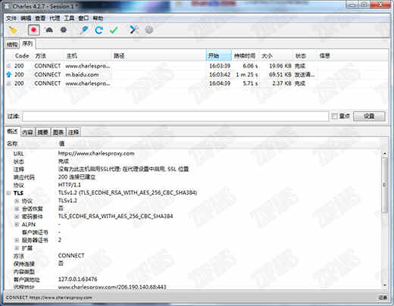Toggle the throttling turtle icon
The height and width of the screenshot is (306, 394).
click(49, 30)
